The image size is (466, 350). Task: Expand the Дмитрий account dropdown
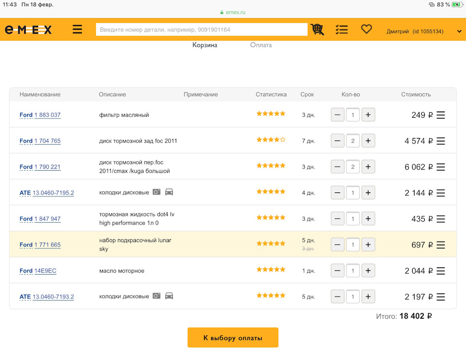(459, 32)
